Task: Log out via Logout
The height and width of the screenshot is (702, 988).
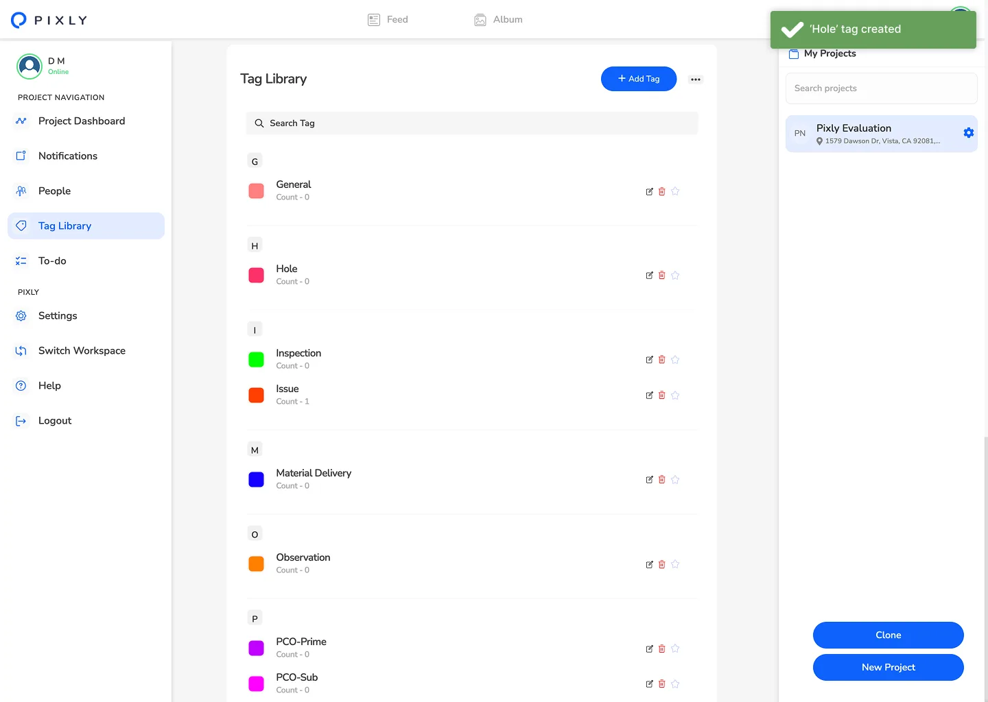Action: point(86,421)
